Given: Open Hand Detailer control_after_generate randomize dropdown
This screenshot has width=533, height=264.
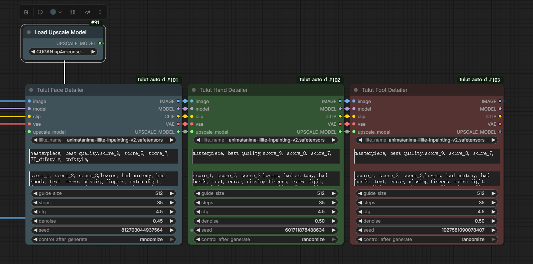Looking at the screenshot, I should click(x=266, y=239).
